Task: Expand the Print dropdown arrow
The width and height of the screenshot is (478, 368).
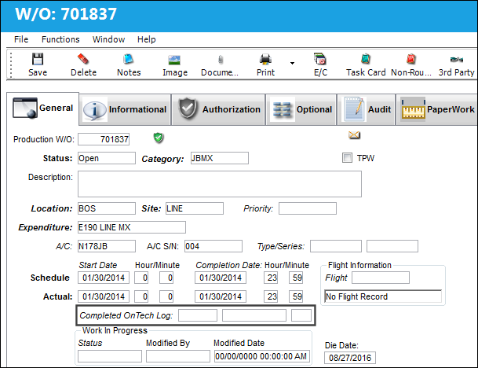Action: click(x=292, y=63)
